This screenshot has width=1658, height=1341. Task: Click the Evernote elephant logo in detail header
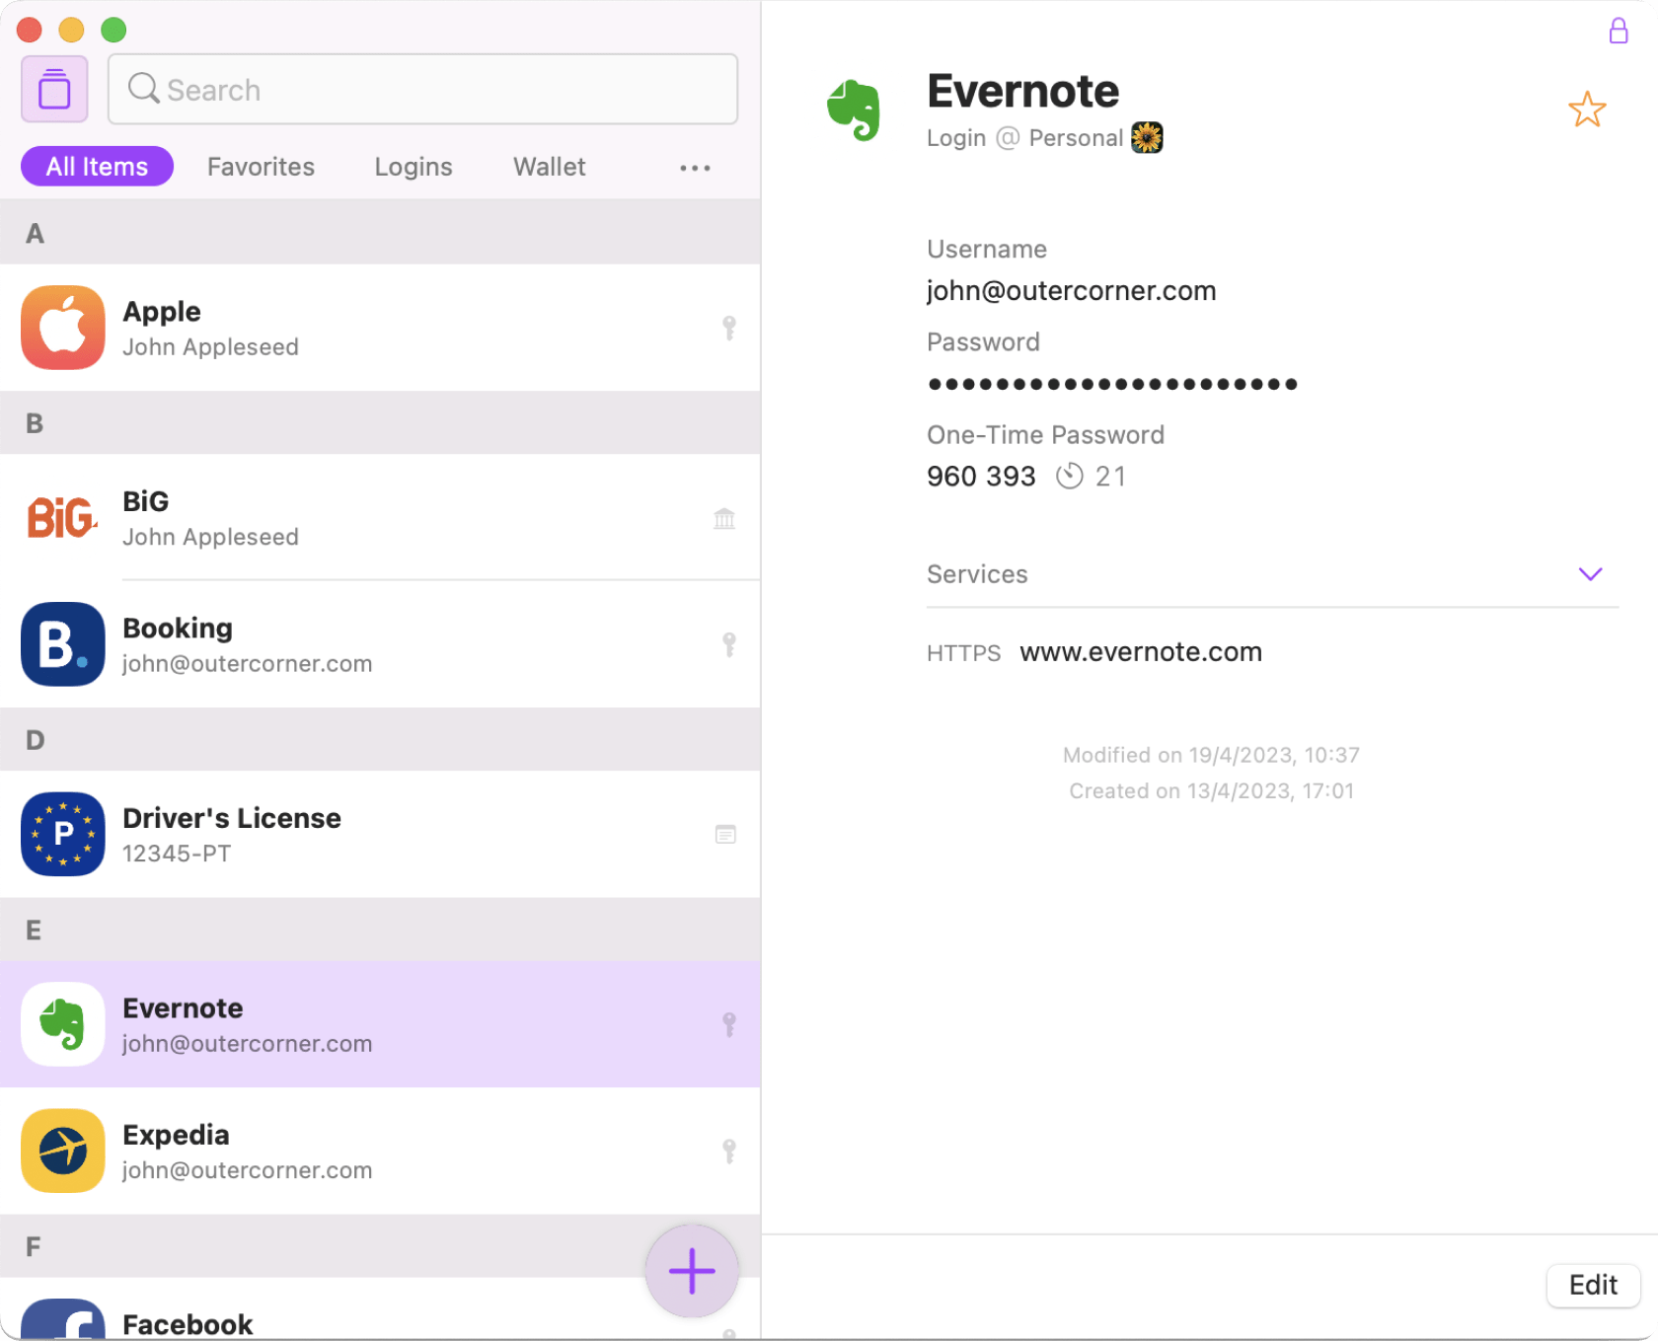click(854, 110)
